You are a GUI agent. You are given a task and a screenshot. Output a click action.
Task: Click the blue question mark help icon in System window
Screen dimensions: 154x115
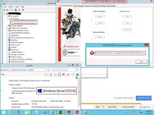tap(76, 78)
